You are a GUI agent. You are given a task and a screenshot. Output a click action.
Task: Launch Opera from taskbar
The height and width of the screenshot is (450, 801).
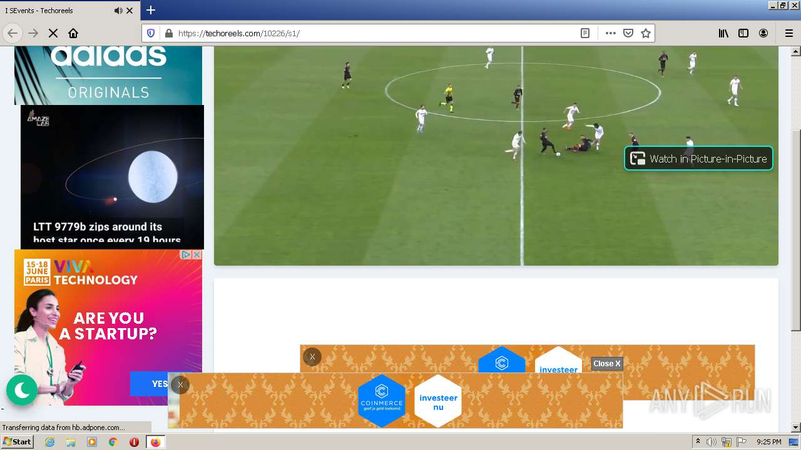tap(134, 442)
